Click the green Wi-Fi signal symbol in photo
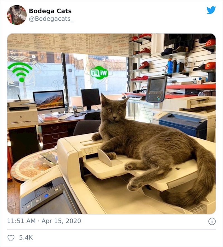223x247 pixels. tap(20, 72)
